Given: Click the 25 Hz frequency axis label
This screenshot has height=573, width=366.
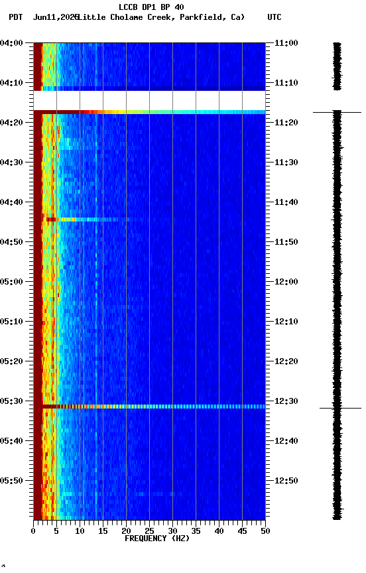Looking at the screenshot, I should tap(149, 531).
